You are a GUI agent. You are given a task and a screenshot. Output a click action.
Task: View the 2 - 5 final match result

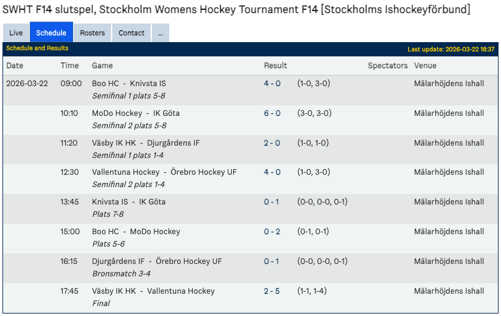(272, 291)
